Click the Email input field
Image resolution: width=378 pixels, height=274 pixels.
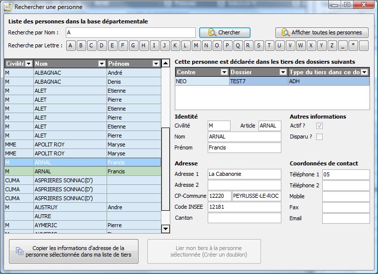tap(346, 219)
